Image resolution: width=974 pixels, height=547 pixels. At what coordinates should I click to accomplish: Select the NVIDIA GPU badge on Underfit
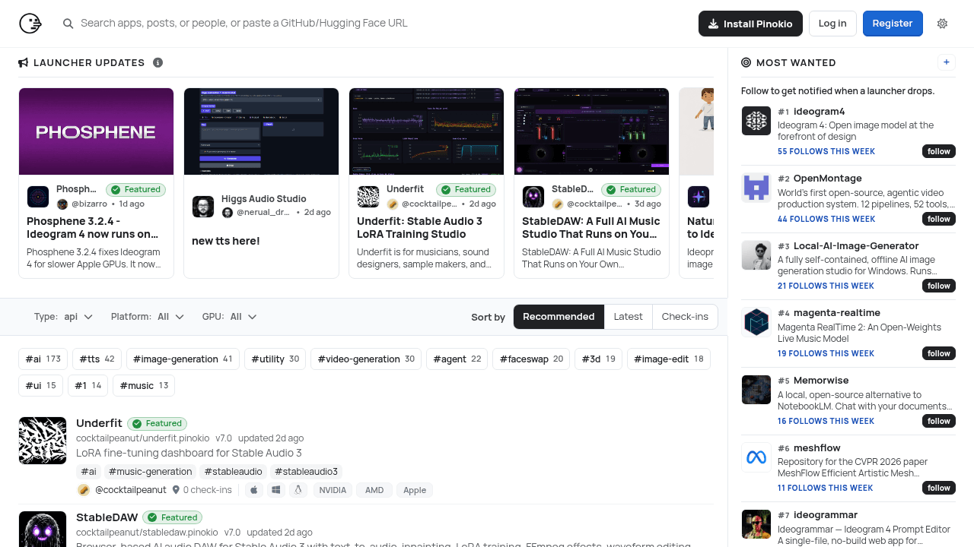pyautogui.click(x=333, y=490)
